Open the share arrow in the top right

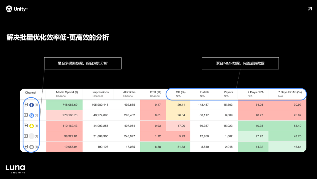pos(310,9)
